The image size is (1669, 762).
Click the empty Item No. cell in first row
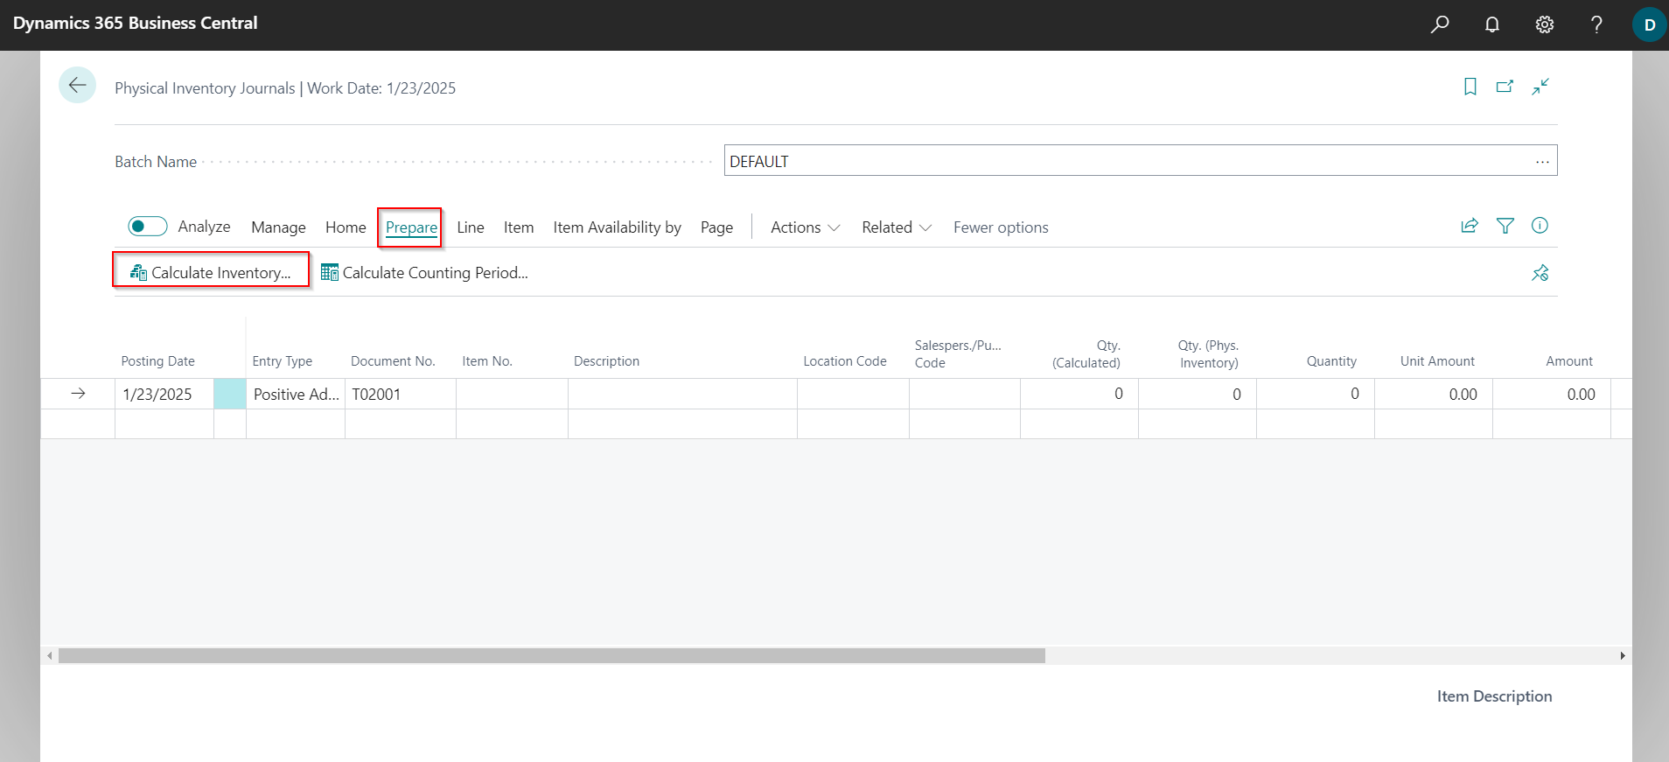point(512,395)
